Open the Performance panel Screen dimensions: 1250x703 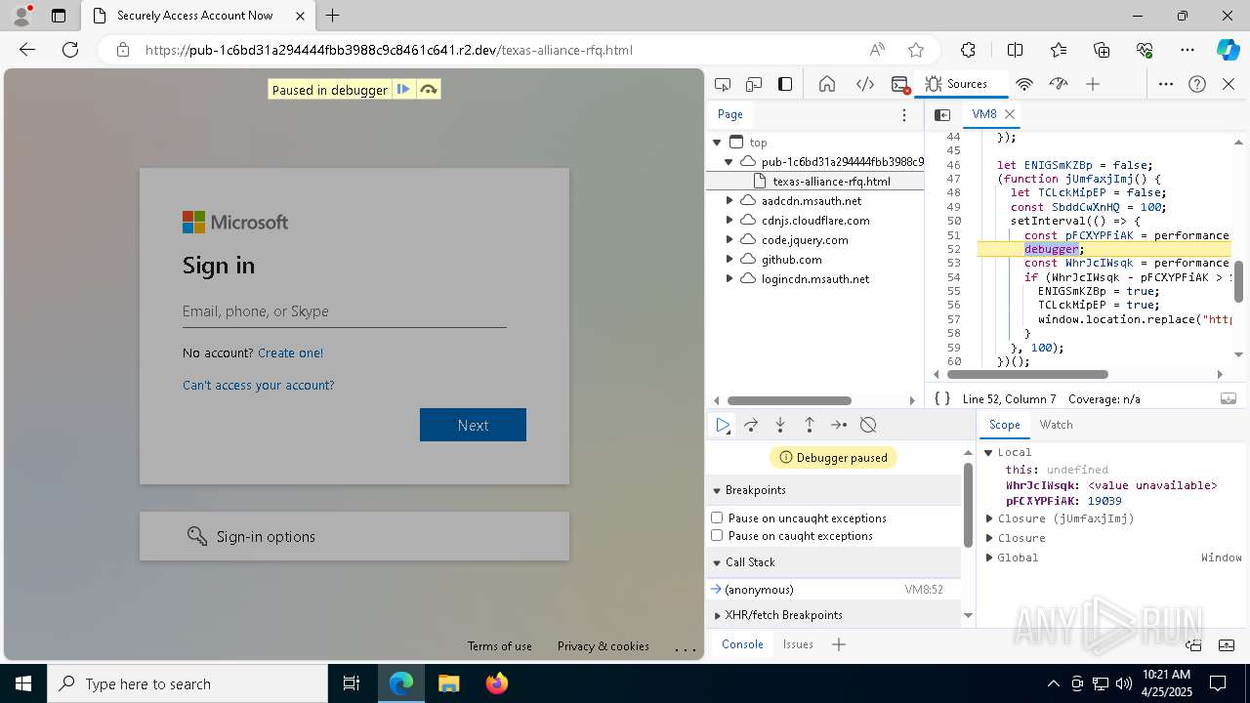1059,84
